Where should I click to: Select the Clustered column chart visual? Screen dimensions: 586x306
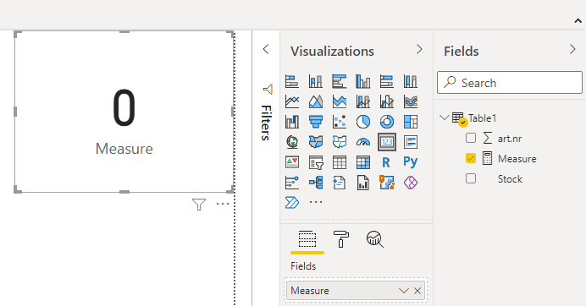(363, 81)
